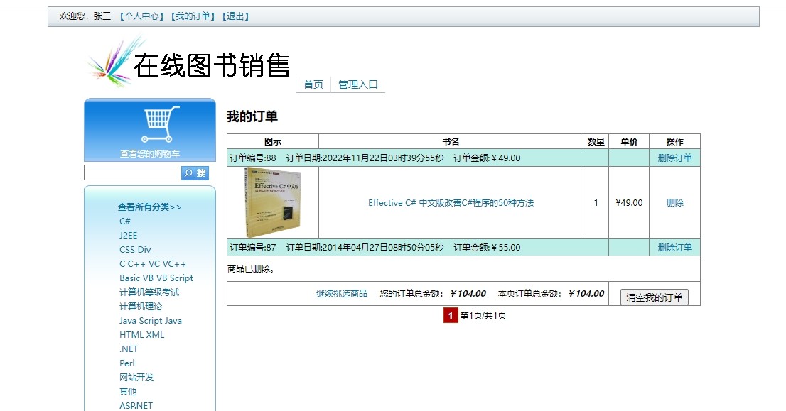The height and width of the screenshot is (411, 786).
Task: Click 商品已删除。 message text
Action: tap(251, 269)
